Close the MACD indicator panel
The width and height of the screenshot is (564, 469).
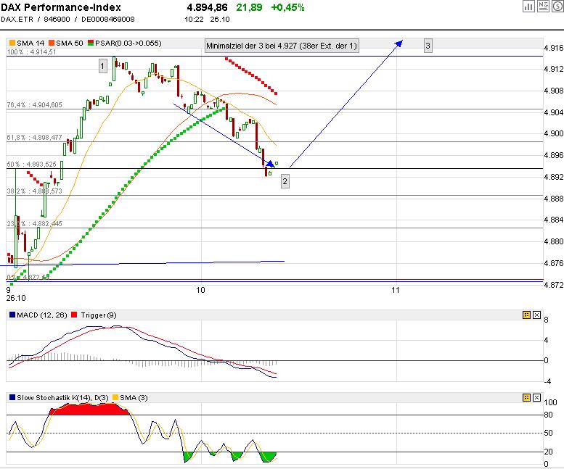click(x=536, y=315)
